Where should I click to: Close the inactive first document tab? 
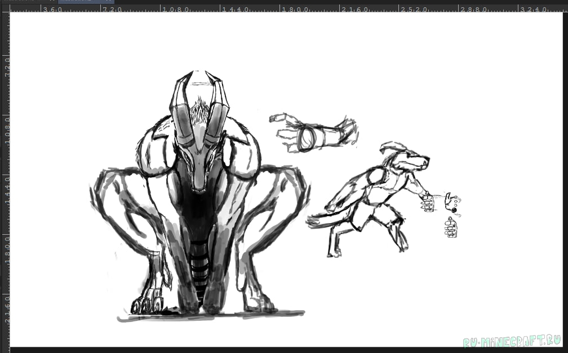coord(52,1)
